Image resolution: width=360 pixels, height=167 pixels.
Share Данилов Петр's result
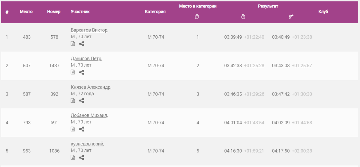81,72
